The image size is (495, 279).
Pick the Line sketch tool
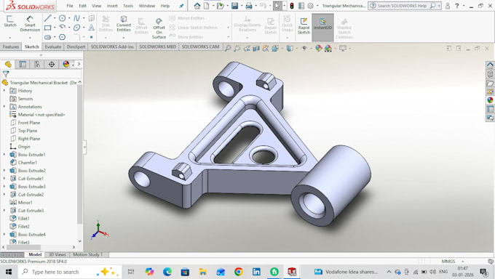47,18
